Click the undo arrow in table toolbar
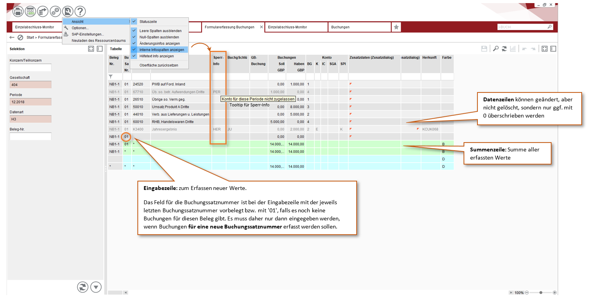This screenshot has width=589, height=299. click(x=525, y=49)
